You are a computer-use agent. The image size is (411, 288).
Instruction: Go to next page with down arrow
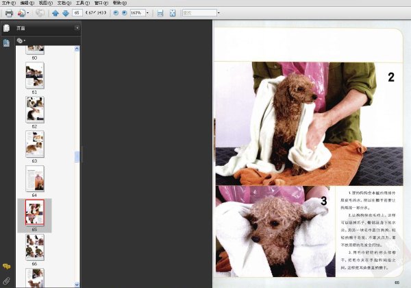pos(66,13)
